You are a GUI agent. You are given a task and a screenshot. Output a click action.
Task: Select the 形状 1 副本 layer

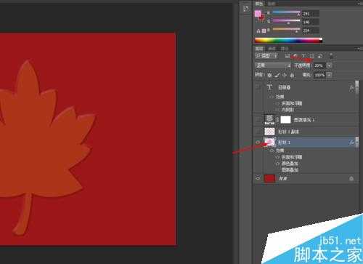306,132
